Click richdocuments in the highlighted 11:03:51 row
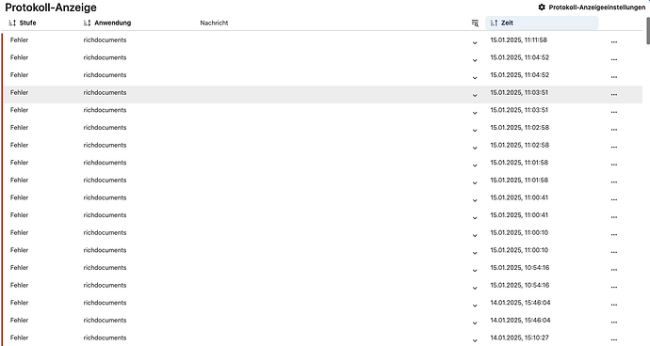 coord(105,93)
